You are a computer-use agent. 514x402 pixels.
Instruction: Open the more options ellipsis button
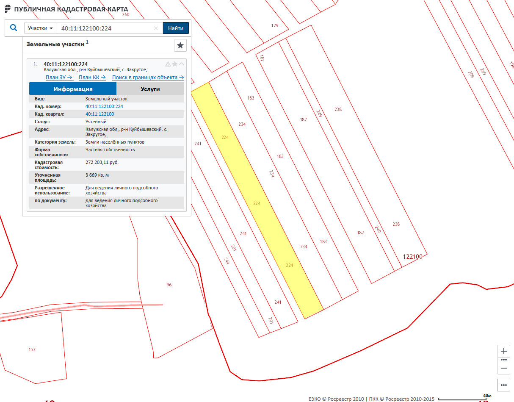point(504,385)
